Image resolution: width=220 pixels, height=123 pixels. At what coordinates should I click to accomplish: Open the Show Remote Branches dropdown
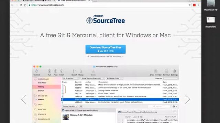[92, 78]
